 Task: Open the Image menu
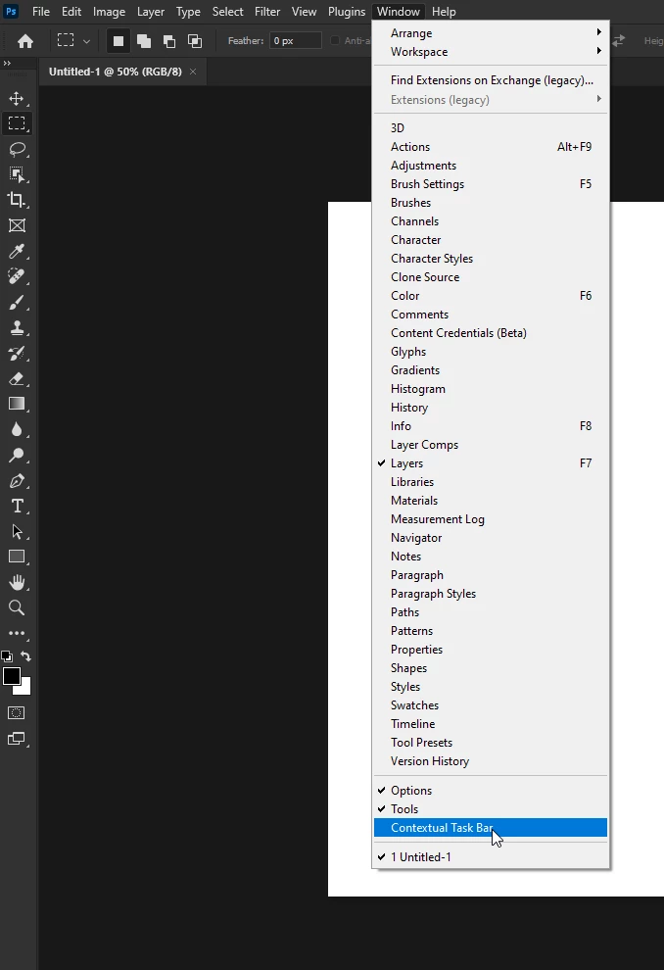[x=109, y=12]
